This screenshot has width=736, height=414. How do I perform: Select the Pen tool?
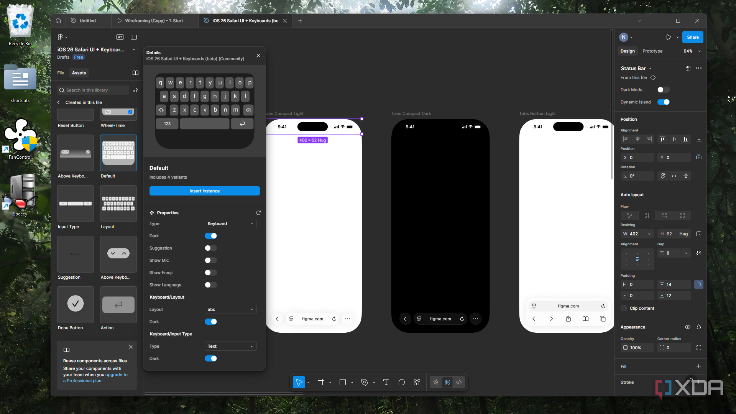click(365, 382)
